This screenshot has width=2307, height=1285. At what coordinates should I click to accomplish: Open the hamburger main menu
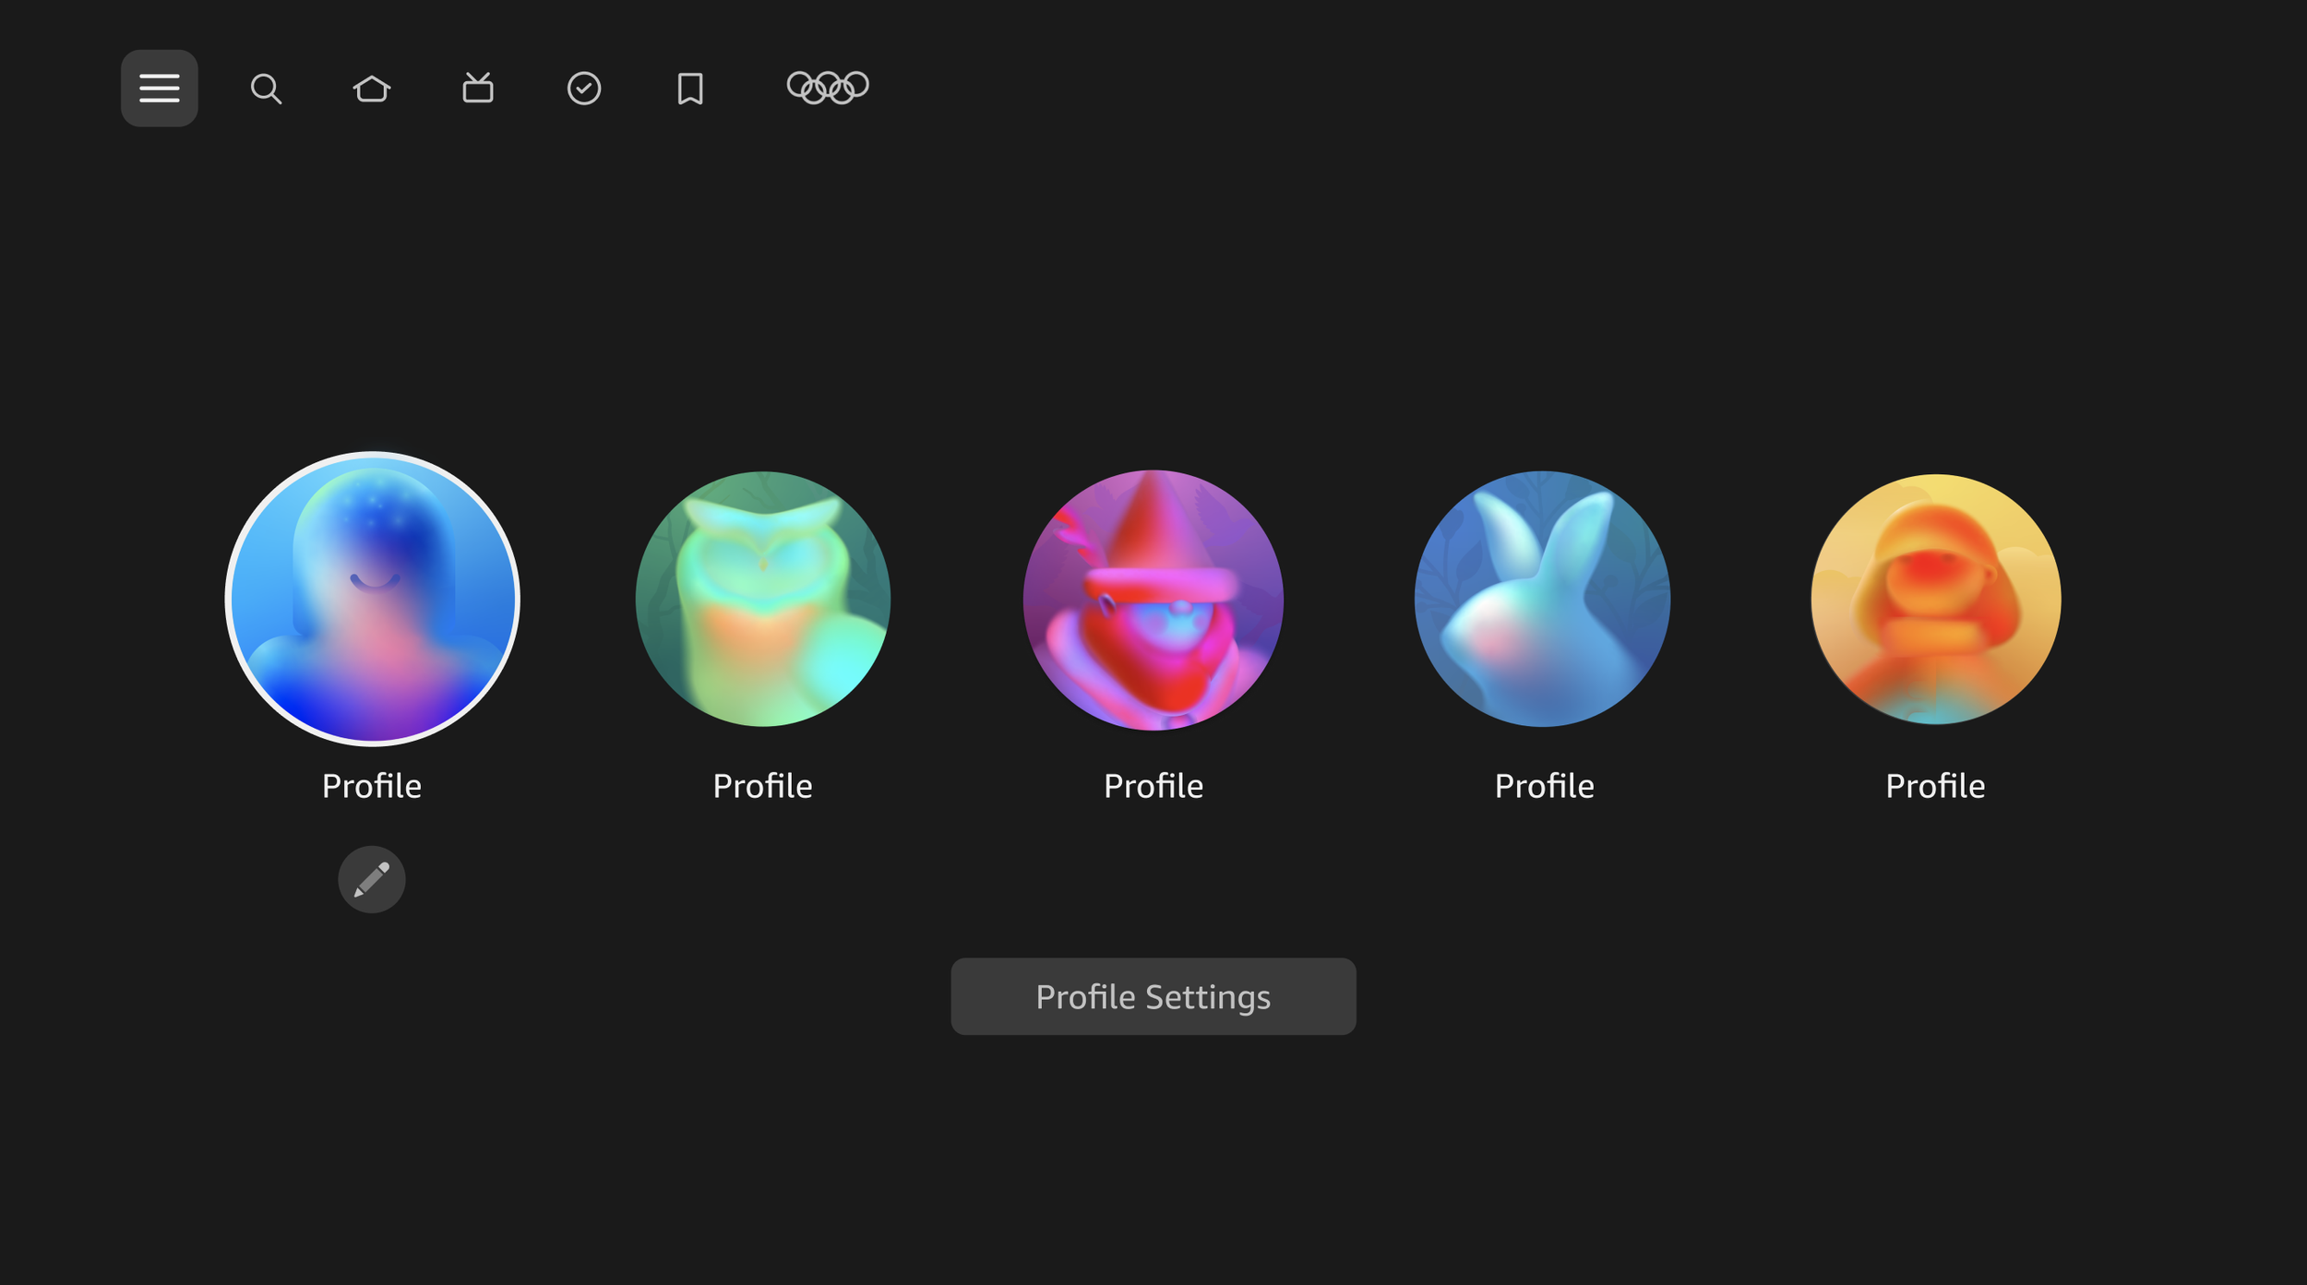159,89
